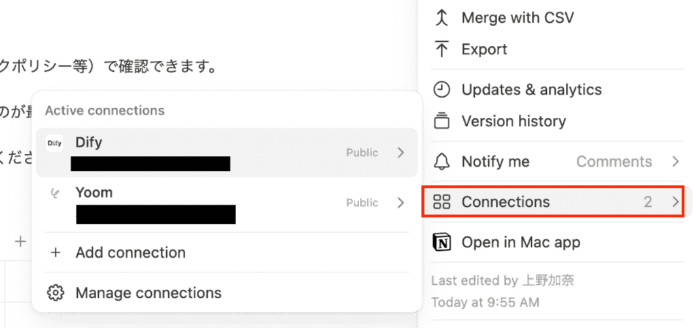
Task: Expand the Dify connection chevron
Action: pos(401,153)
